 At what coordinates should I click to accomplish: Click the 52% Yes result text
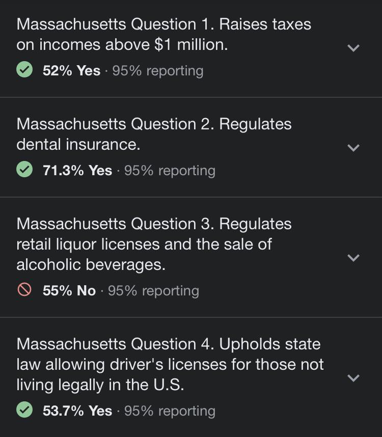[x=71, y=70]
